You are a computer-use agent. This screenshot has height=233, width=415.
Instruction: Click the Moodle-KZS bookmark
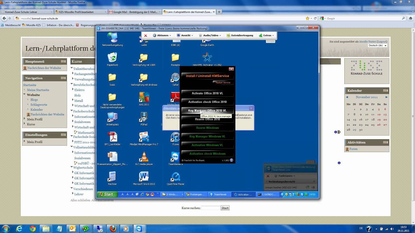click(31, 25)
